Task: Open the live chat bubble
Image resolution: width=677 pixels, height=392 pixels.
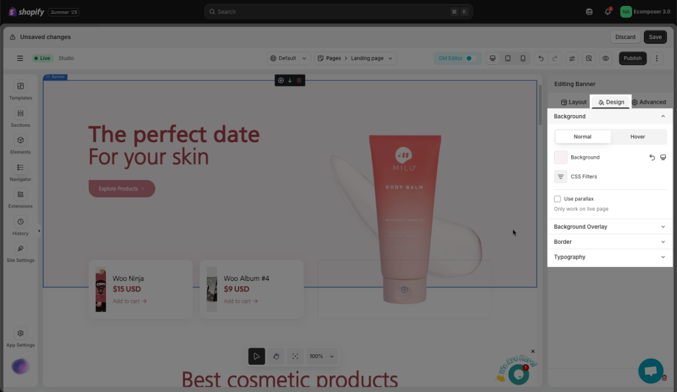Action: [651, 370]
